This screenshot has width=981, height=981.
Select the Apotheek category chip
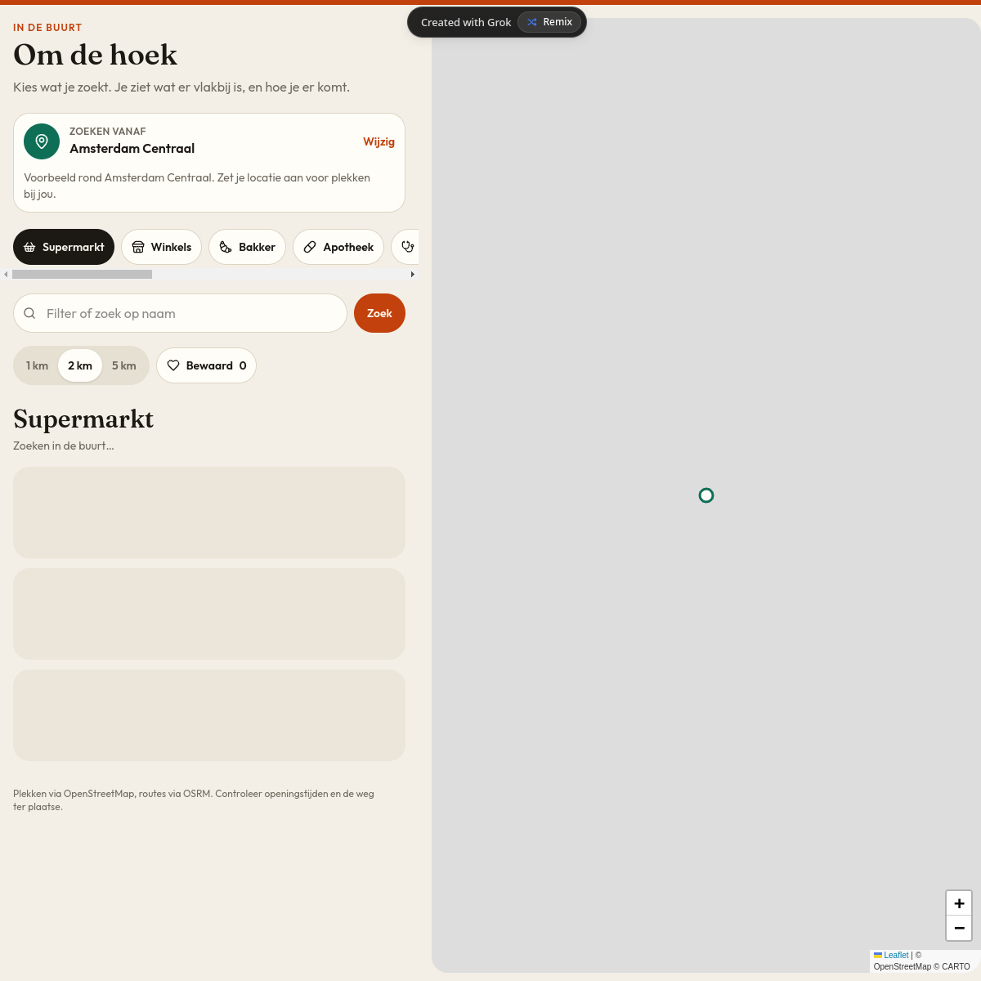click(x=338, y=247)
